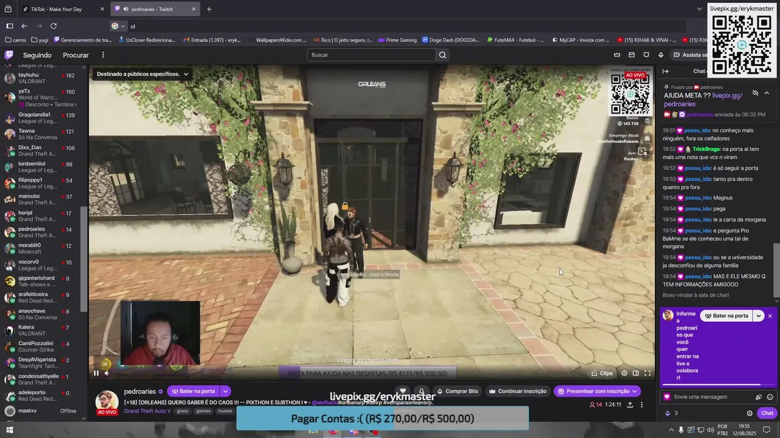Image resolution: width=780 pixels, height=438 pixels.
Task: Open a new browser tab
Action: (209, 9)
